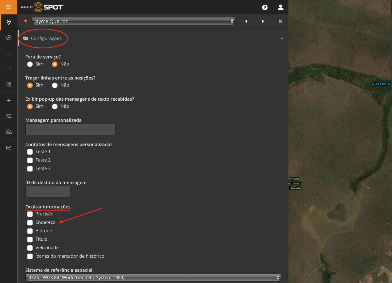Open the user account profile icon
392x283 pixels.
point(280,7)
